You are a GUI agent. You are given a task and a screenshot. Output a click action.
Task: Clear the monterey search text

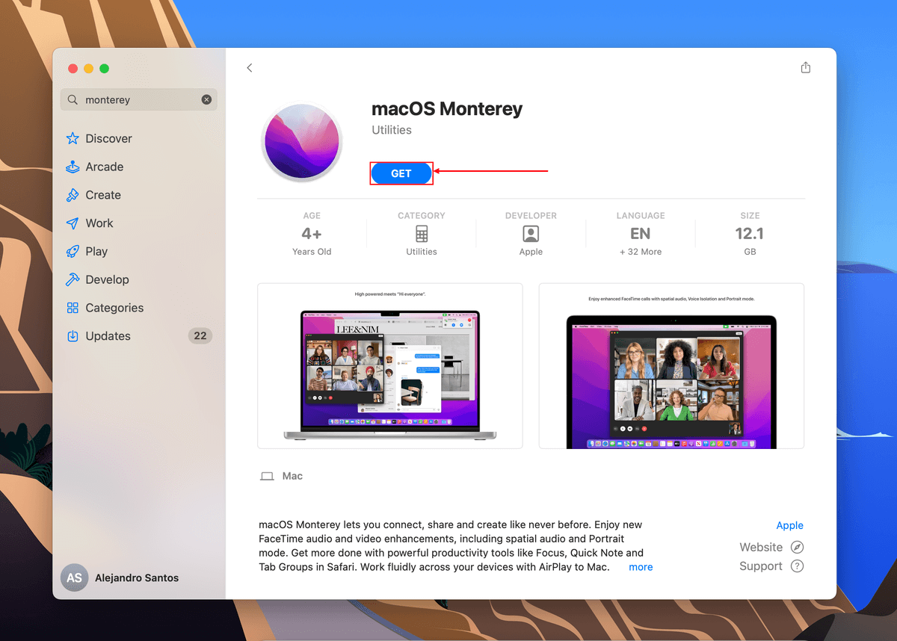pyautogui.click(x=206, y=99)
